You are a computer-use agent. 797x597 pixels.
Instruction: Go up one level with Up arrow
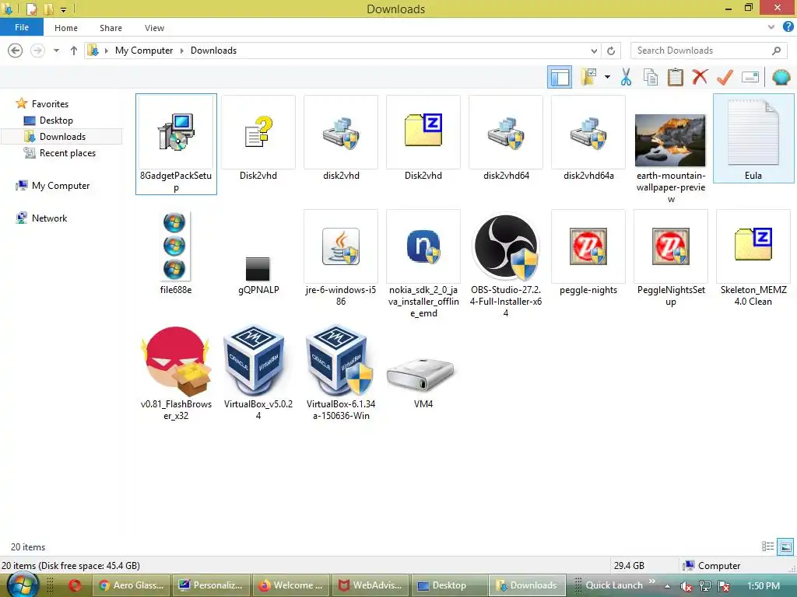coord(74,51)
